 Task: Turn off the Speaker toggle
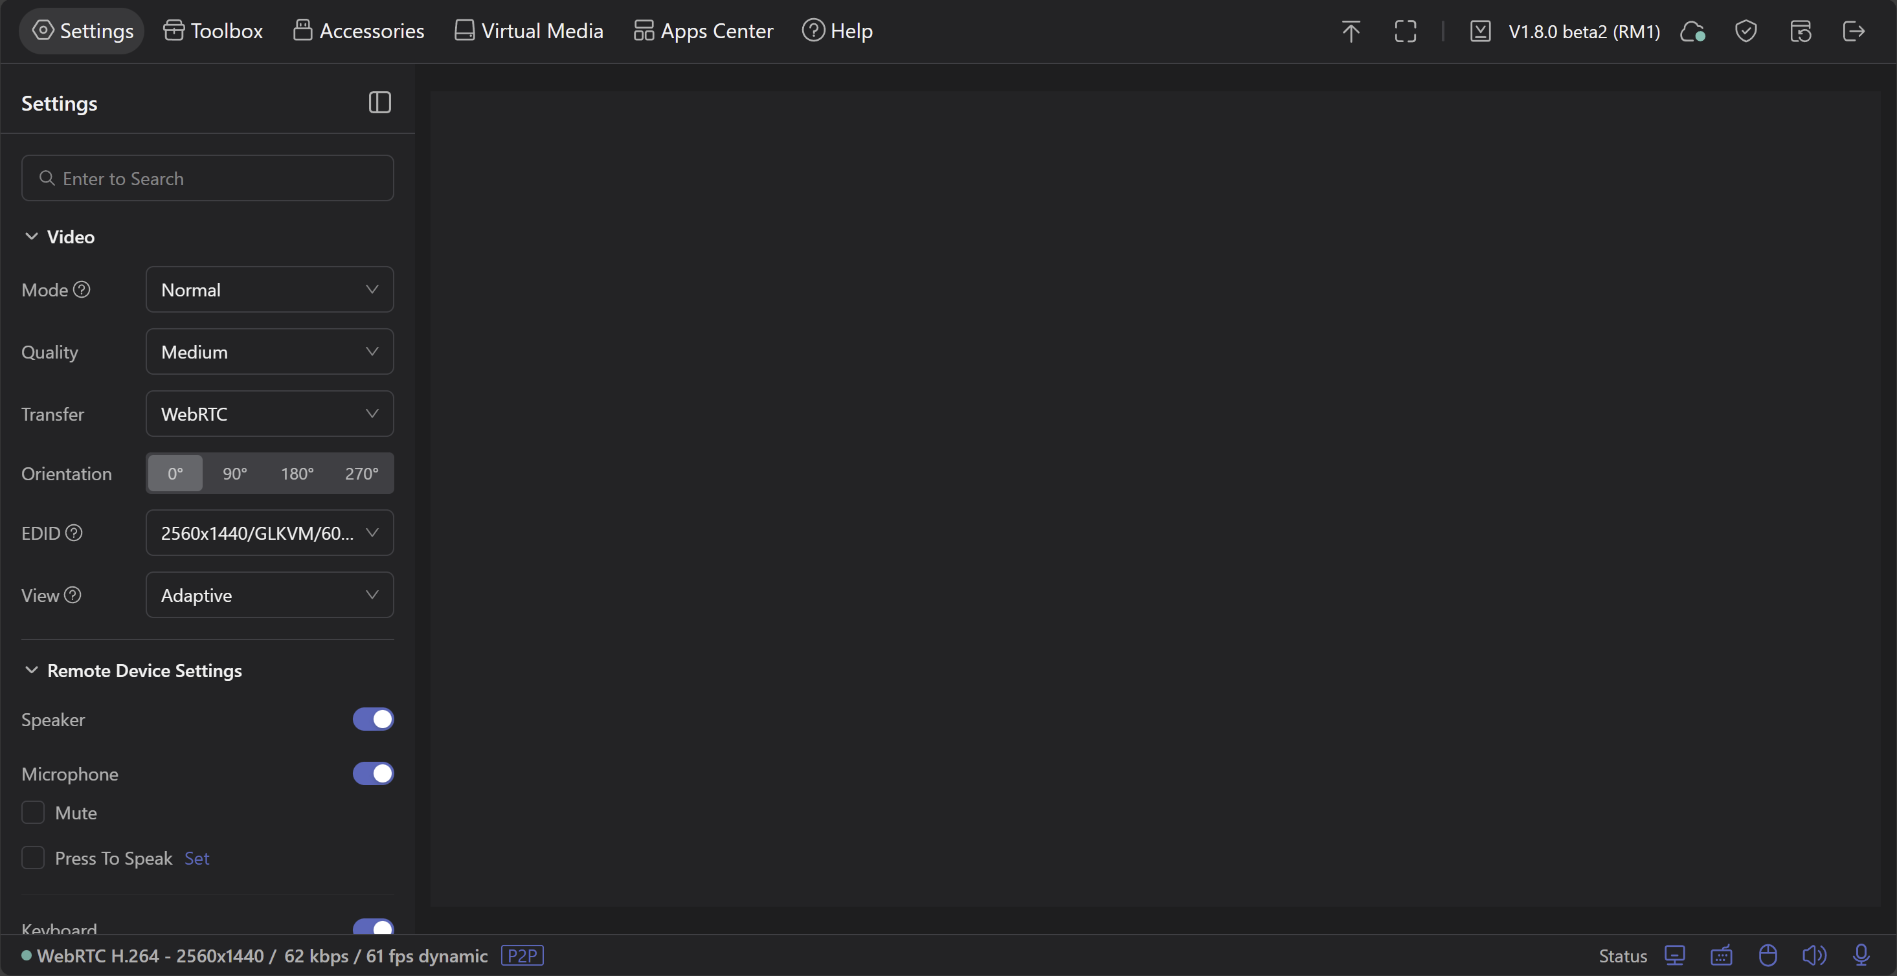pyautogui.click(x=373, y=719)
